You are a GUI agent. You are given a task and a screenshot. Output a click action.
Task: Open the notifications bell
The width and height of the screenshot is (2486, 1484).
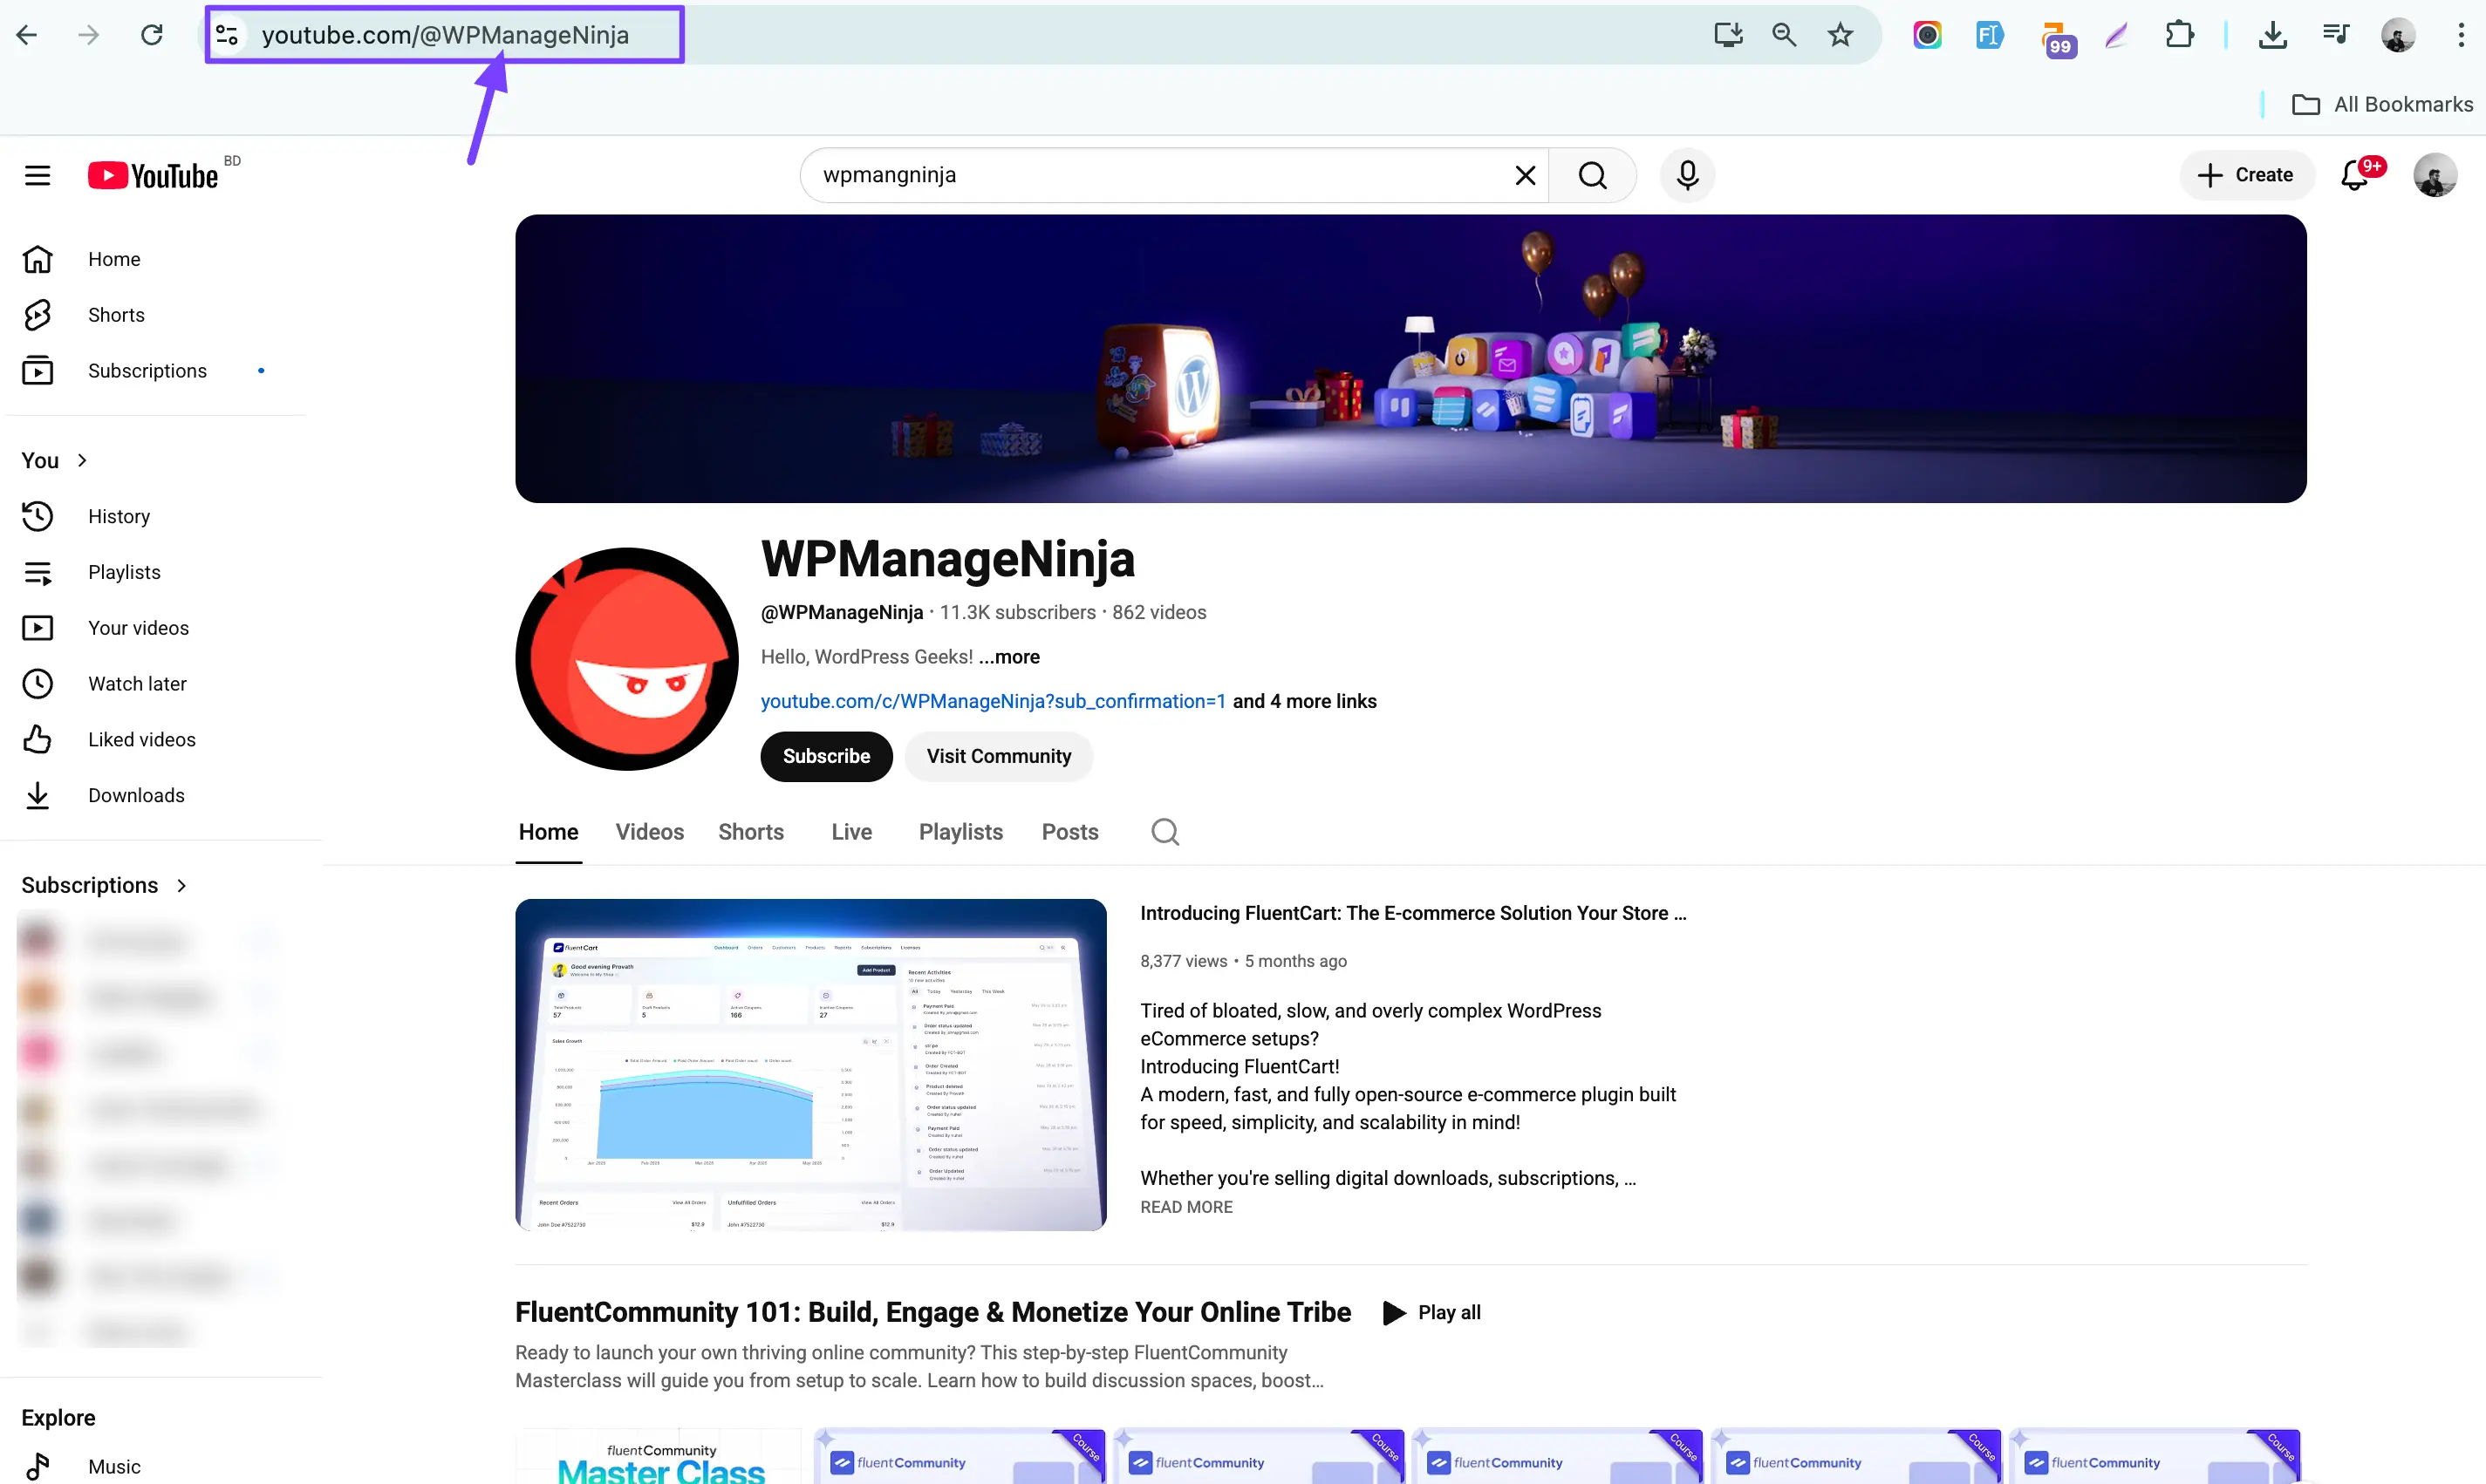click(2355, 175)
